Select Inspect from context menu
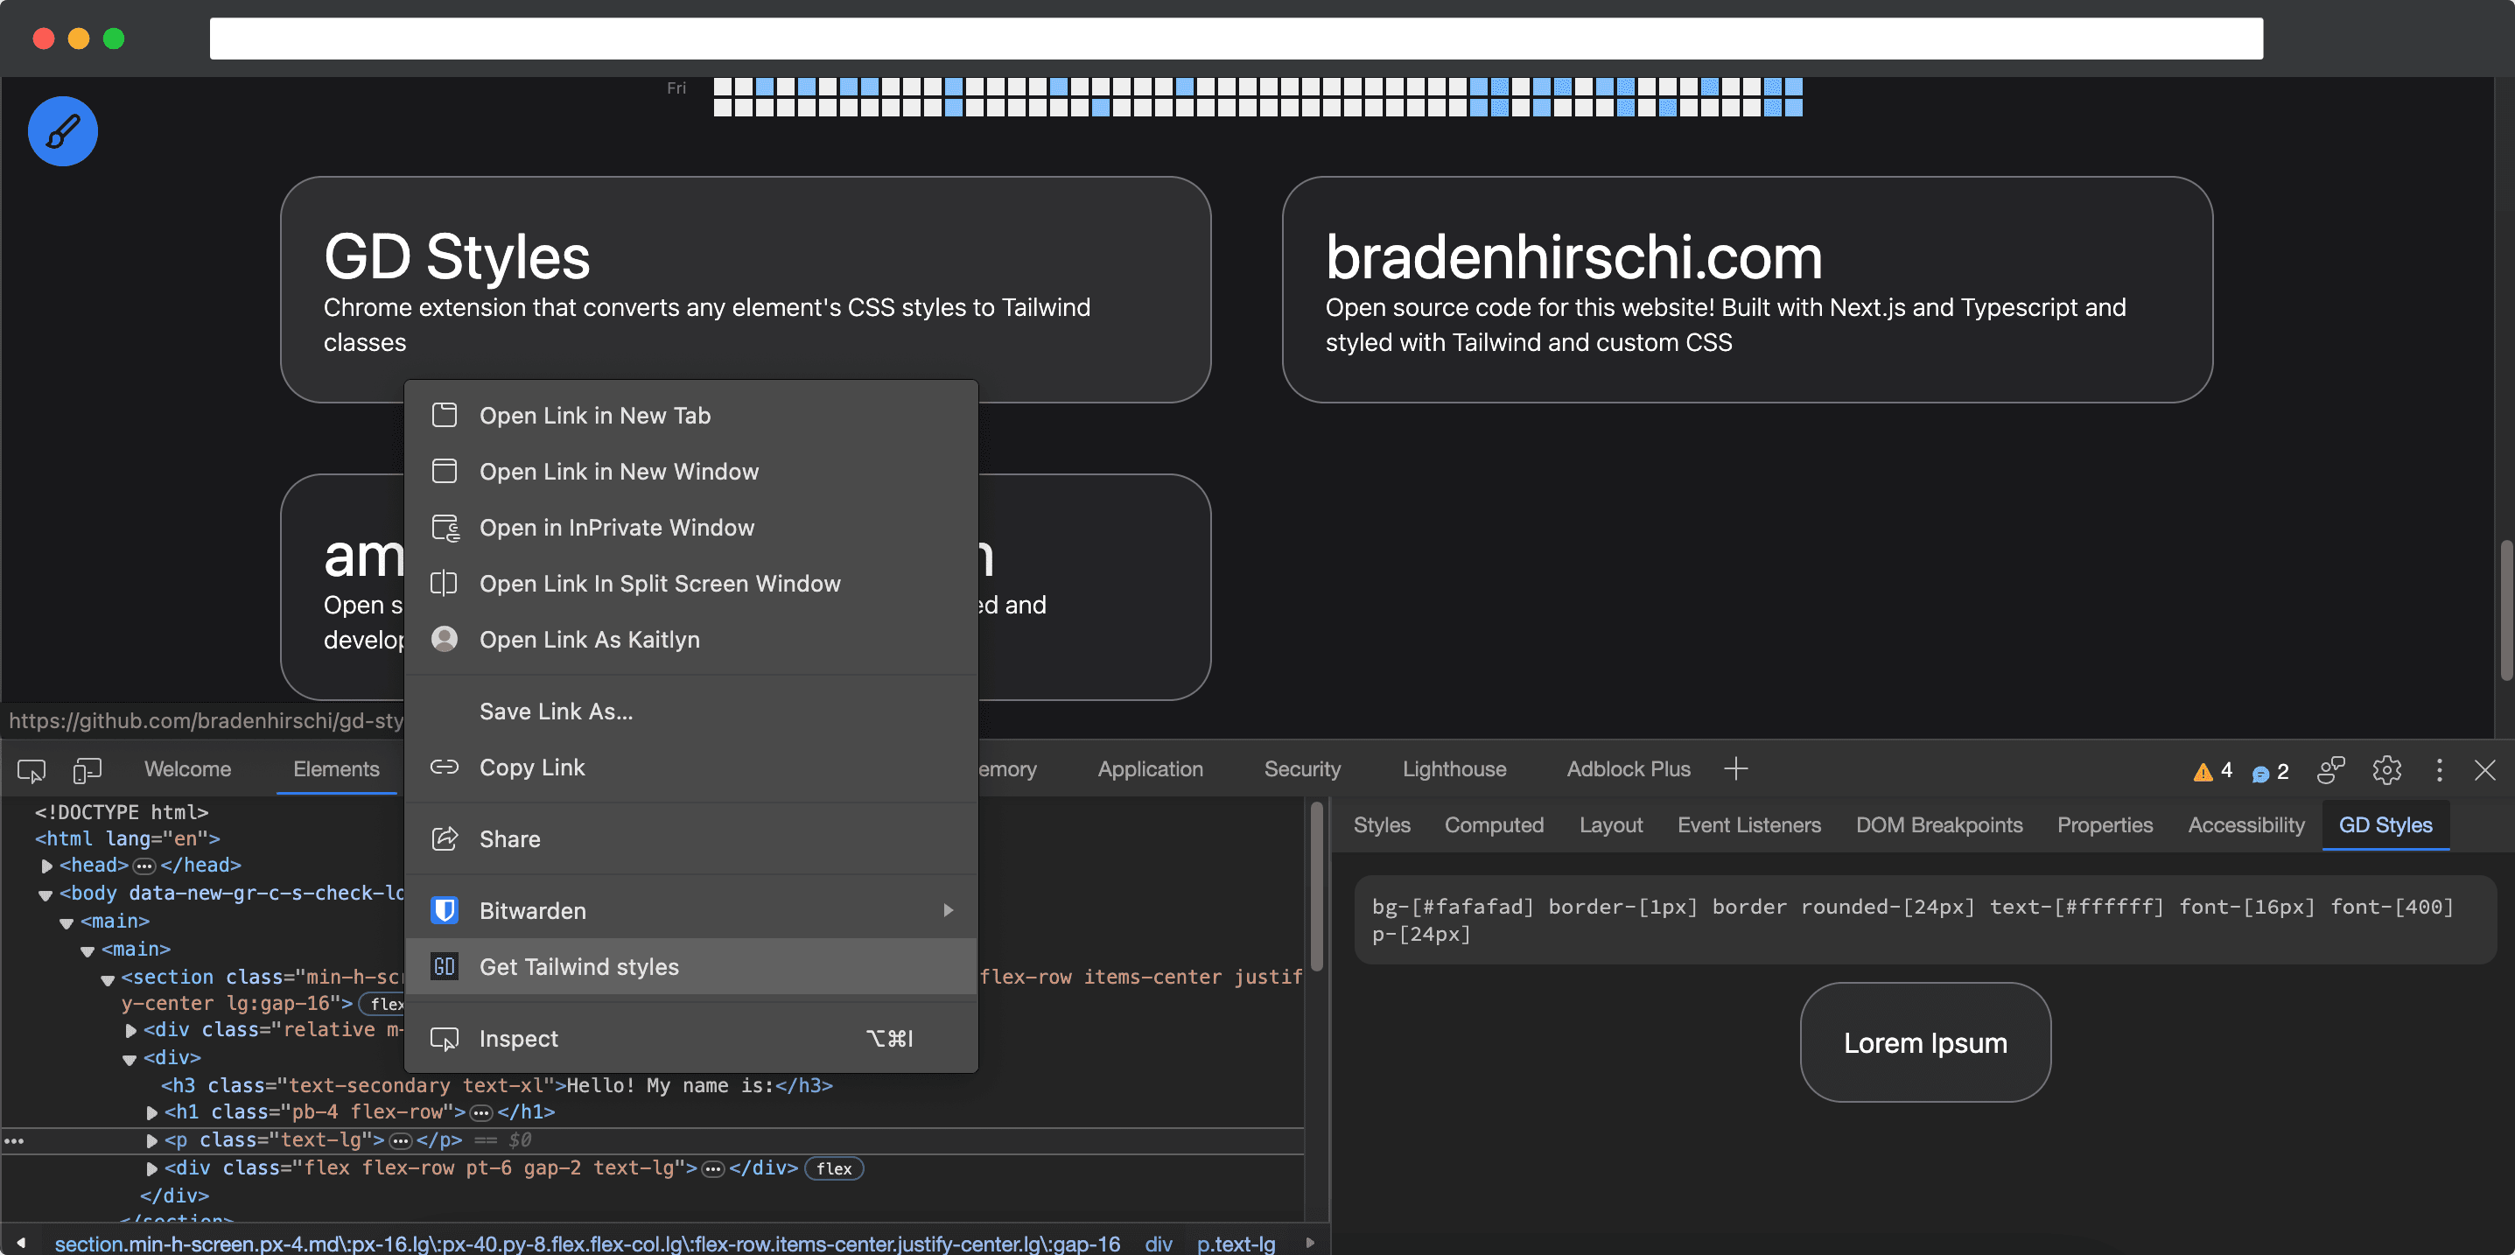This screenshot has width=2515, height=1255. (x=691, y=1038)
